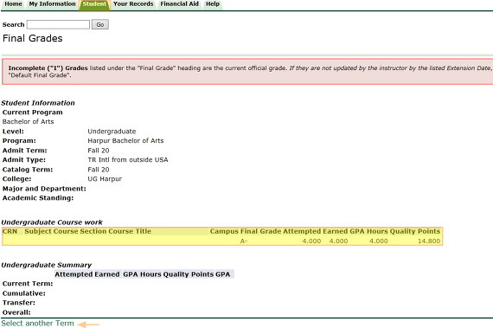
Task: Click the Transfer row label
Action: (x=18, y=303)
